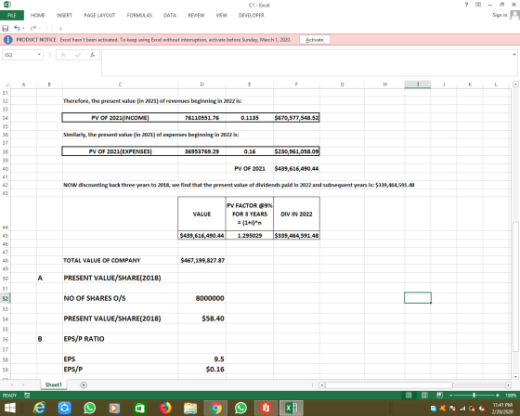Open the Sheet1 worksheet tab
Screen dimensions: 520x416
pyautogui.click(x=54, y=384)
